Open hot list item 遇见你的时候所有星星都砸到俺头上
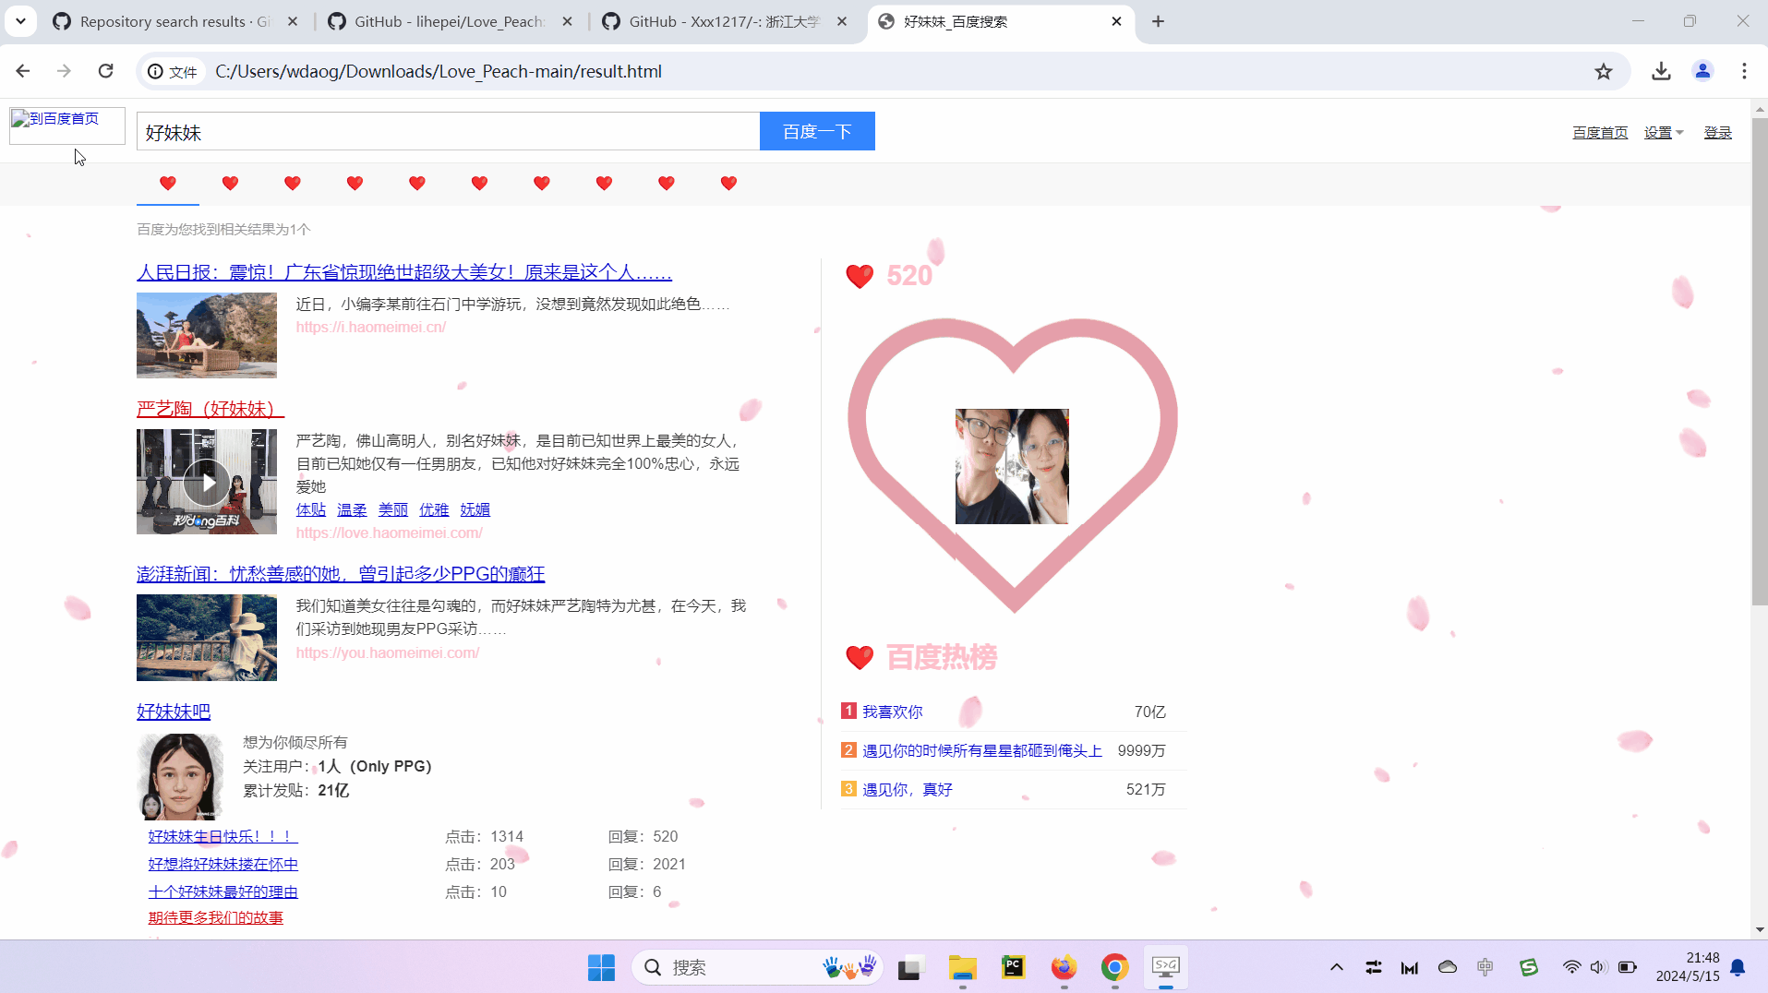Screen dimensions: 1768x993 point(982,750)
